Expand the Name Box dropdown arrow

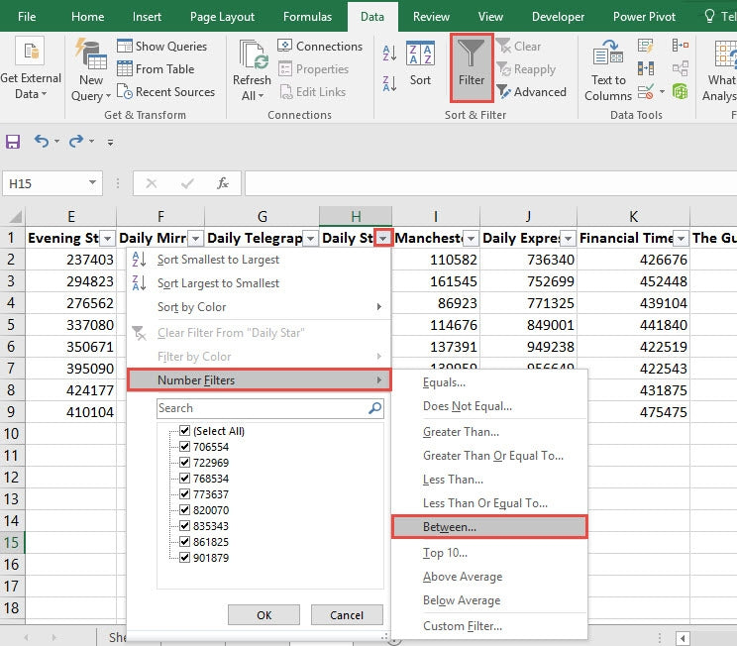click(x=92, y=183)
